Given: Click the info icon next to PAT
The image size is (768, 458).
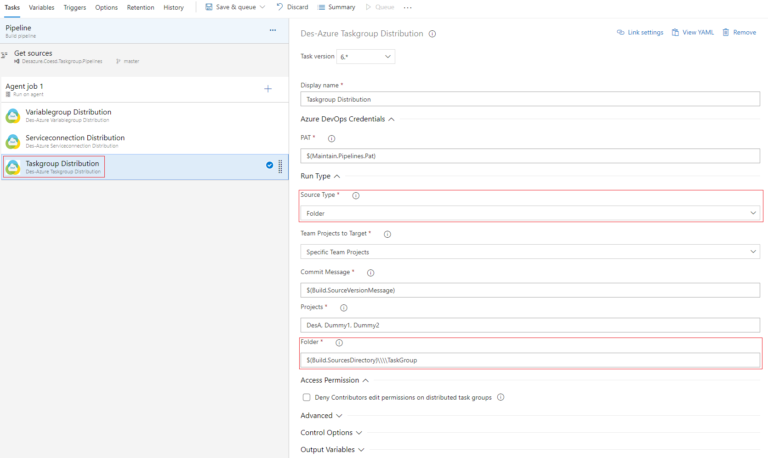Looking at the screenshot, I should coord(331,138).
